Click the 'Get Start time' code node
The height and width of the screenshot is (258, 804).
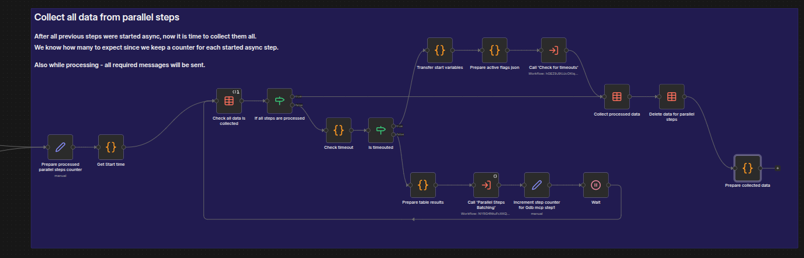pos(110,147)
